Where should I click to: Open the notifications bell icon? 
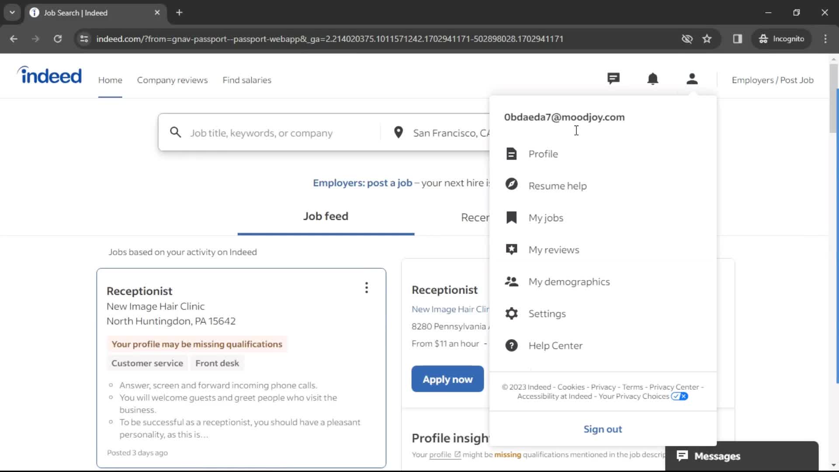point(653,80)
